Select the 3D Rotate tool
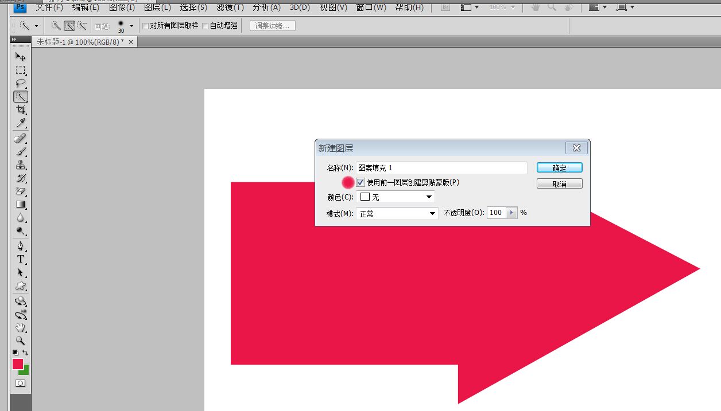721x411 pixels. pos(21,301)
